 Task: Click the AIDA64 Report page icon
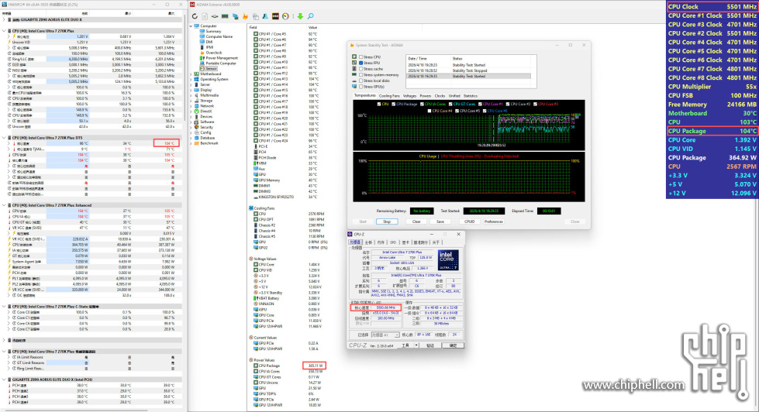click(205, 16)
